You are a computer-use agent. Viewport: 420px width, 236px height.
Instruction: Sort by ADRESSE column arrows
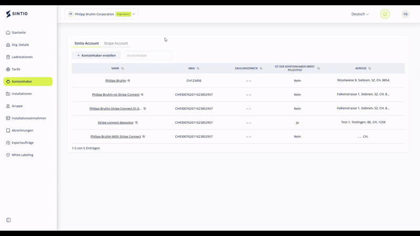(x=370, y=68)
